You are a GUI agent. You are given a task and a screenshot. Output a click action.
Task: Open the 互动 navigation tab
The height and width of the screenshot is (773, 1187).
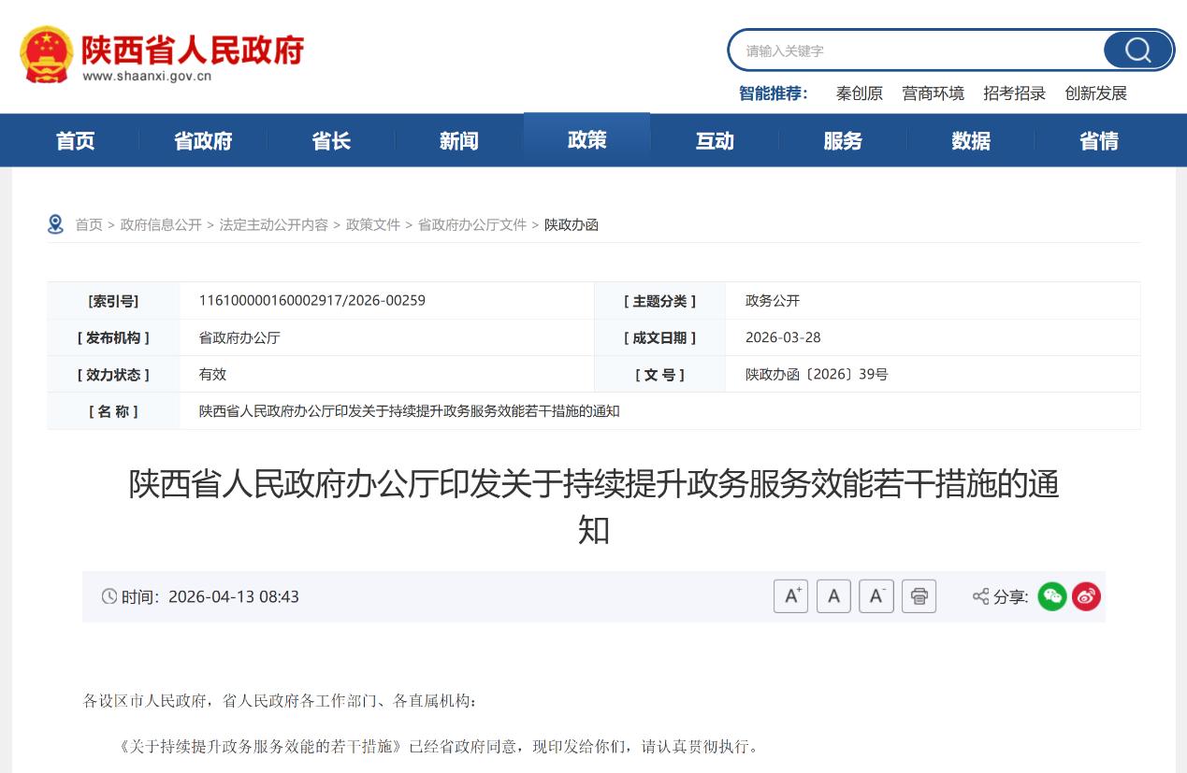click(715, 140)
